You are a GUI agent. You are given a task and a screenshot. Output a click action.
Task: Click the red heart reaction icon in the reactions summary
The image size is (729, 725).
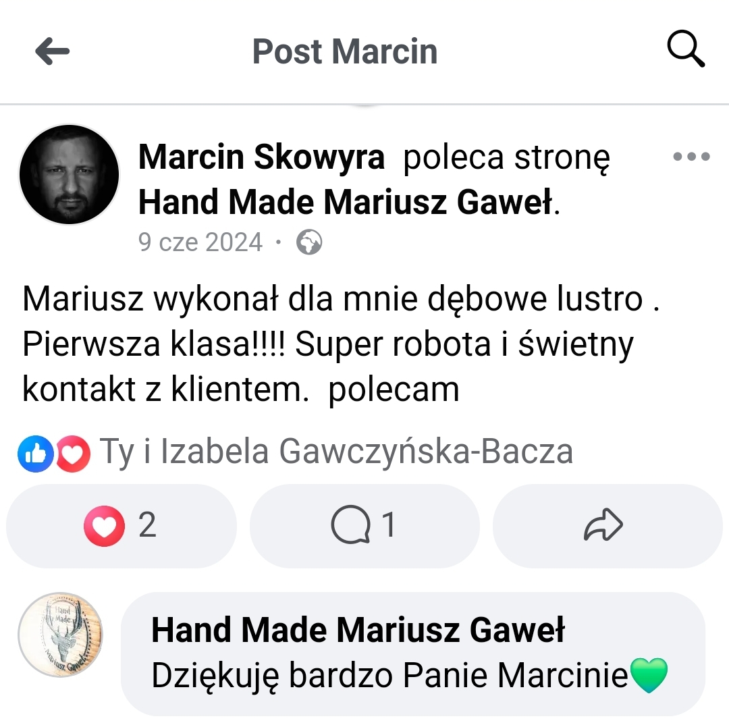pyautogui.click(x=74, y=454)
